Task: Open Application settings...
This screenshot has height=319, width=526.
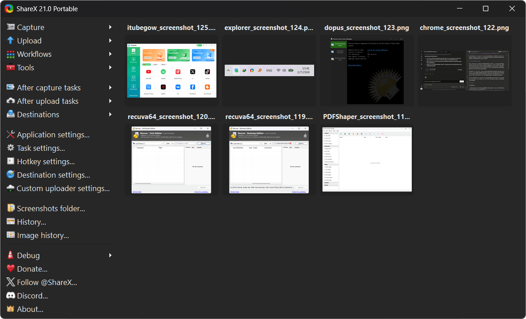Action: pyautogui.click(x=53, y=135)
